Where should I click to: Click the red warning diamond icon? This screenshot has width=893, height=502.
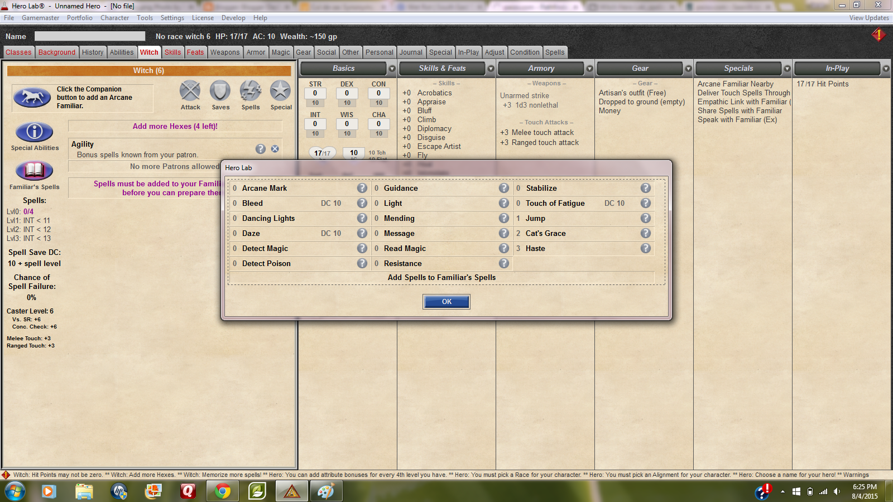[878, 35]
